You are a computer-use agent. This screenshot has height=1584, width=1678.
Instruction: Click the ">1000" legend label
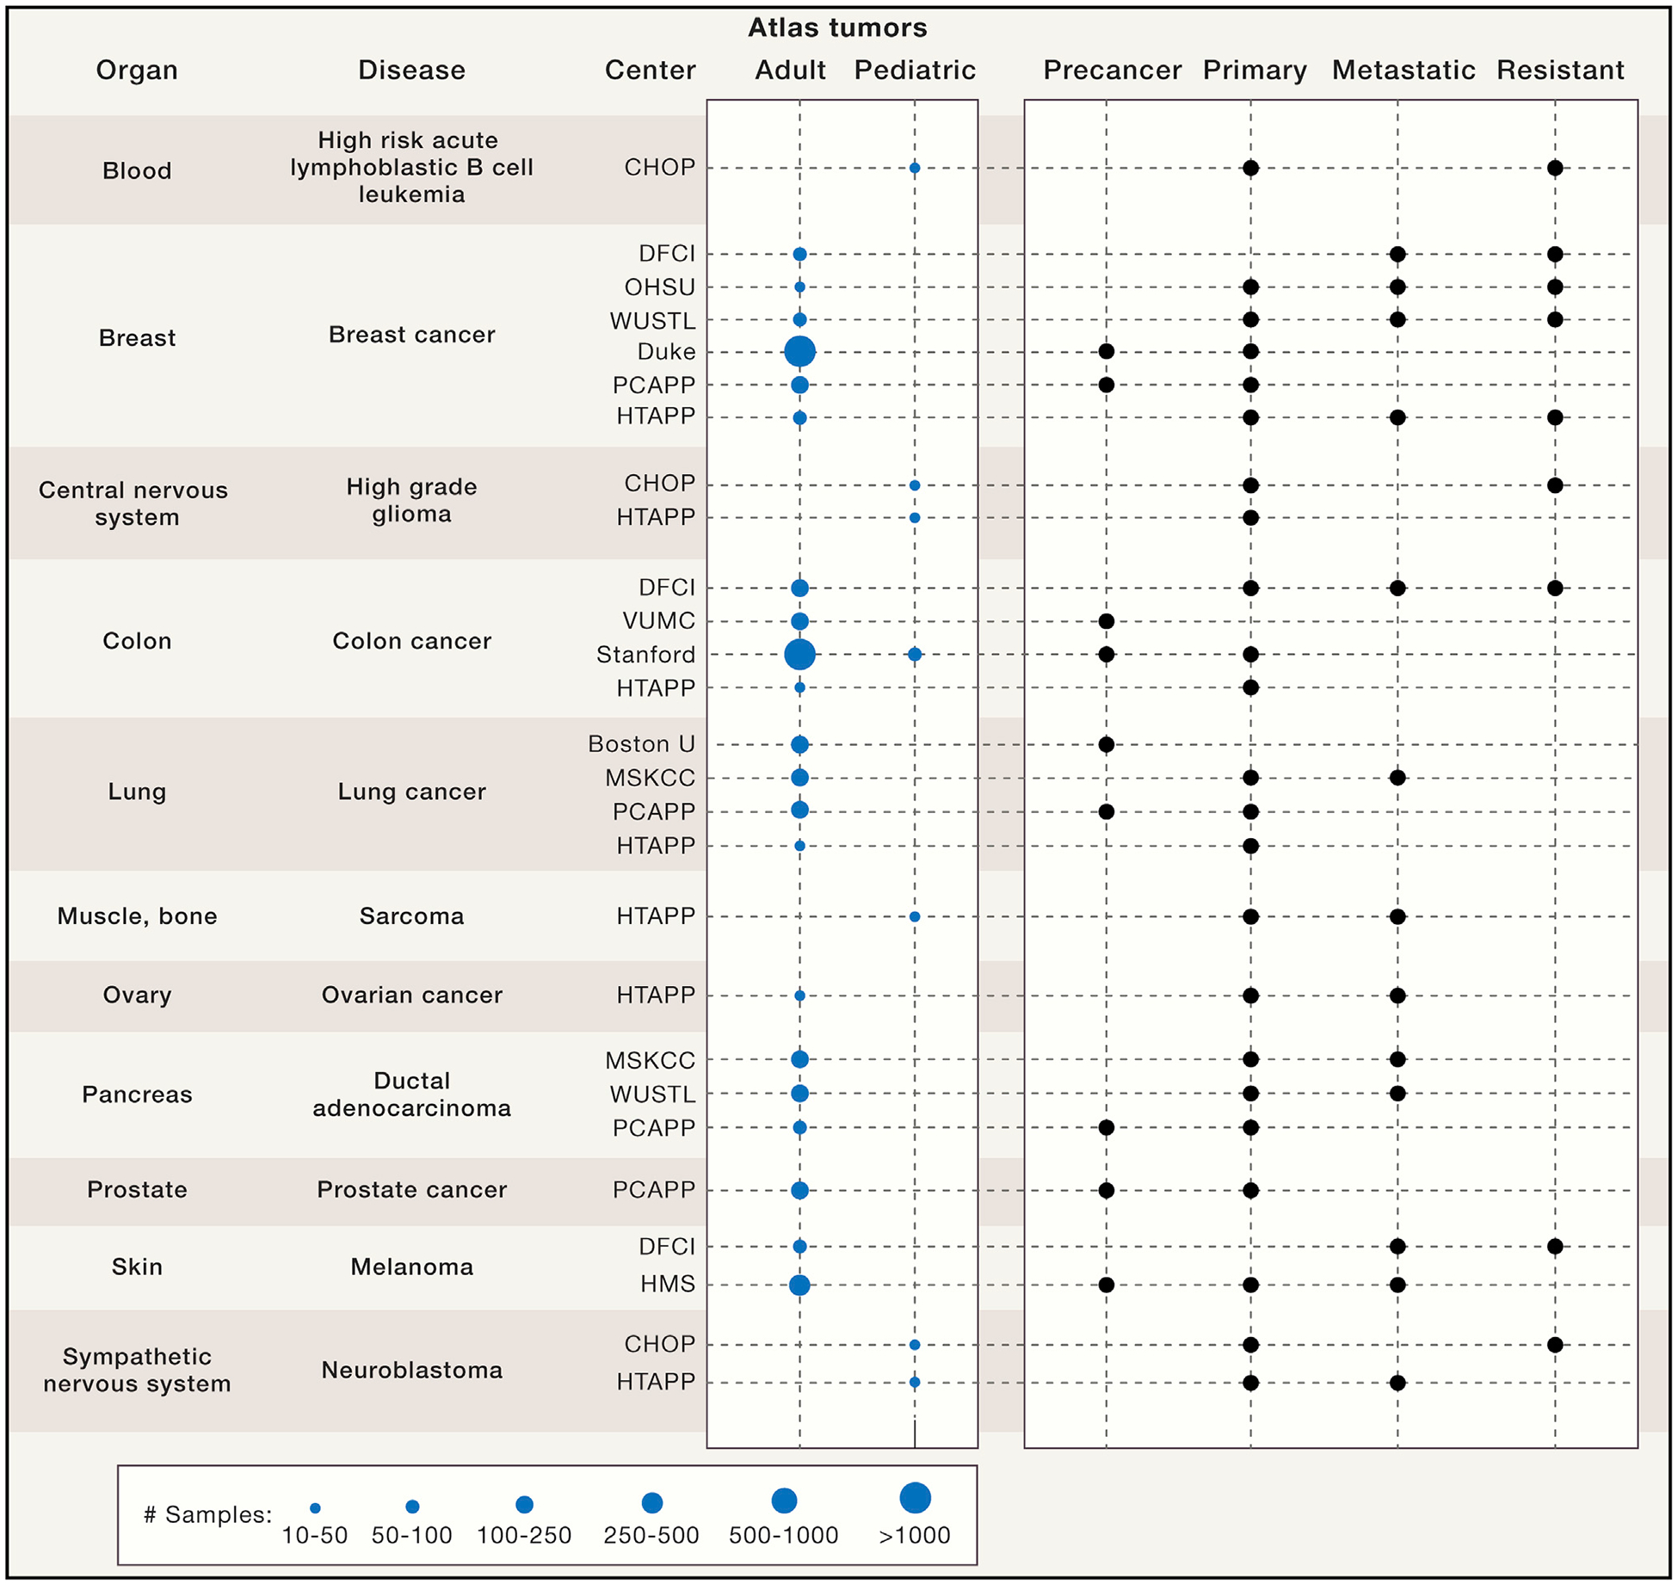(914, 1535)
